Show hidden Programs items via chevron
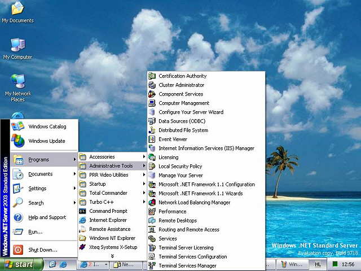361x271 pixels. (x=112, y=256)
